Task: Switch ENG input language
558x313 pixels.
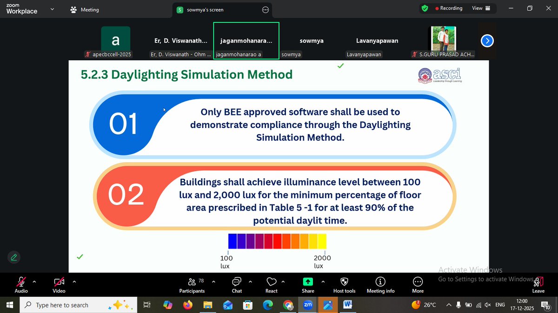Action: 500,305
